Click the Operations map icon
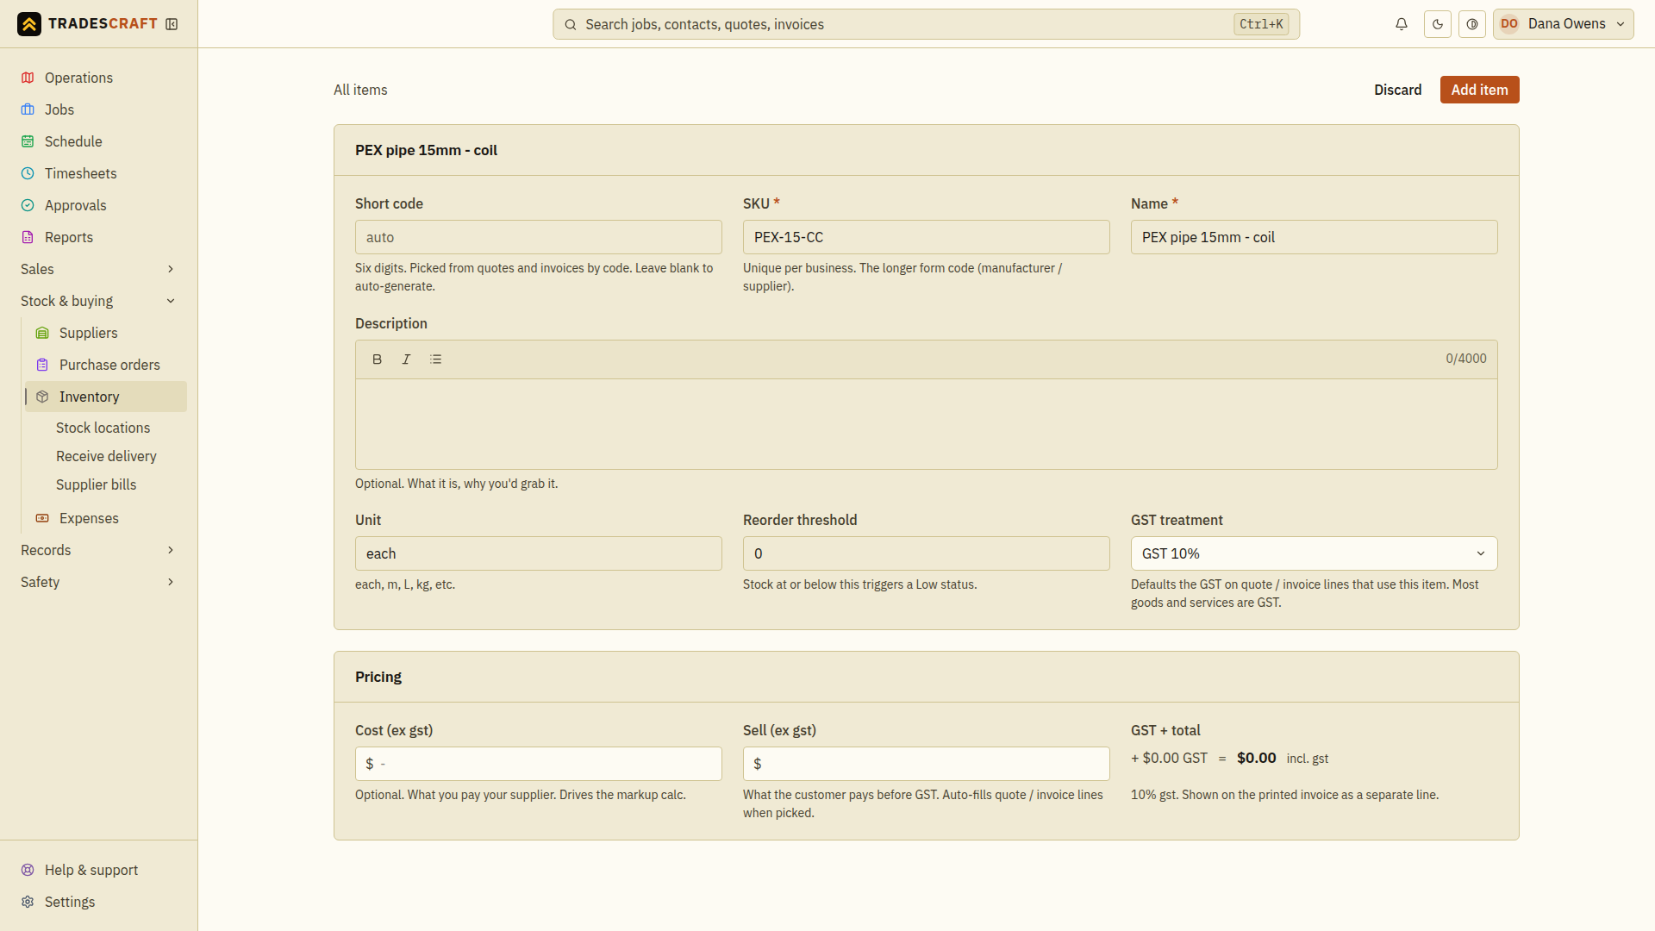Screen dimensions: 1655x931 tap(28, 78)
